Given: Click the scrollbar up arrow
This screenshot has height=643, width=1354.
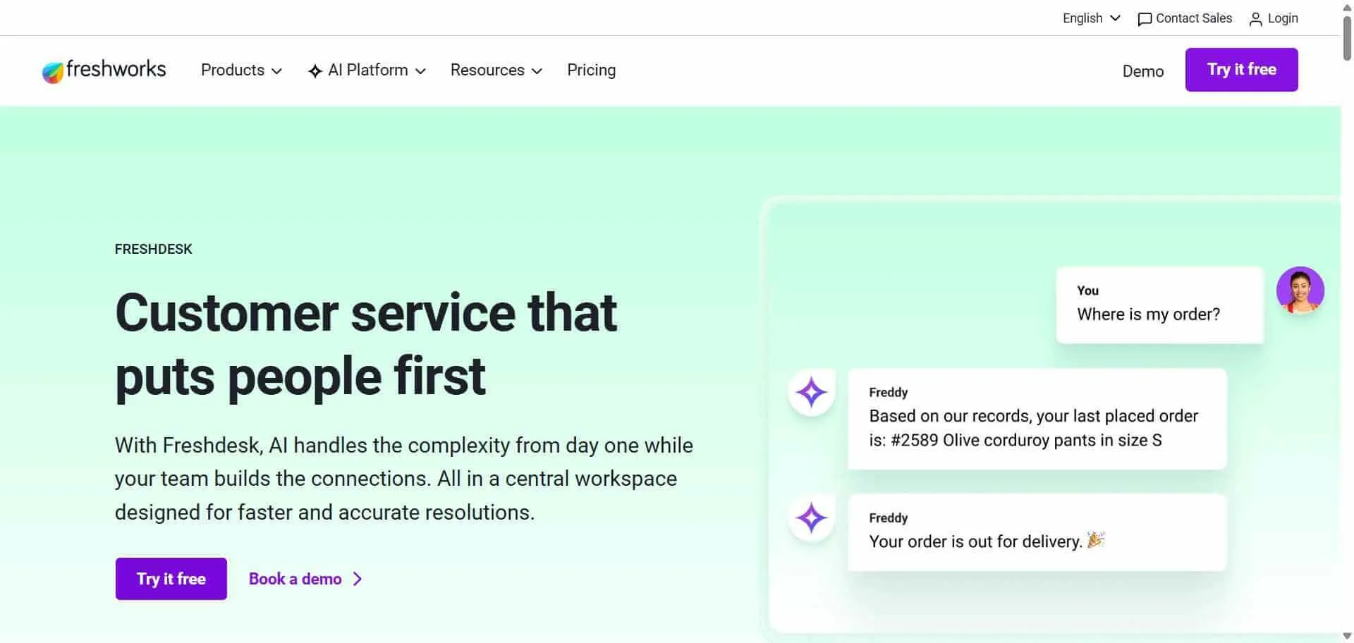Looking at the screenshot, I should click(1347, 6).
